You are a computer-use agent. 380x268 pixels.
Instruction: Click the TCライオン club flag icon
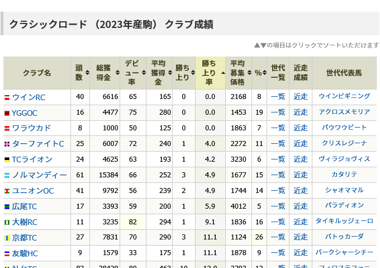pos(7,160)
